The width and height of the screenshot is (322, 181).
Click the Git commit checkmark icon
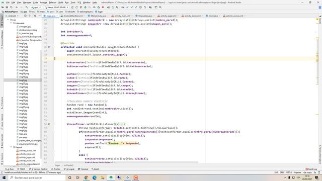coord(132,7)
